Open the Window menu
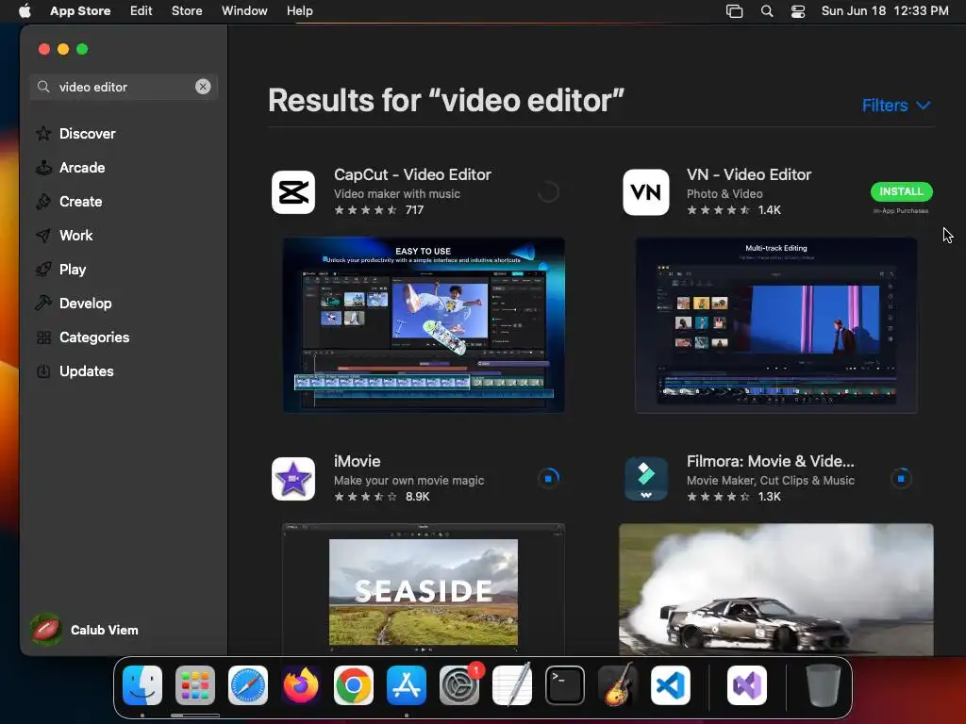966x724 pixels. (244, 10)
